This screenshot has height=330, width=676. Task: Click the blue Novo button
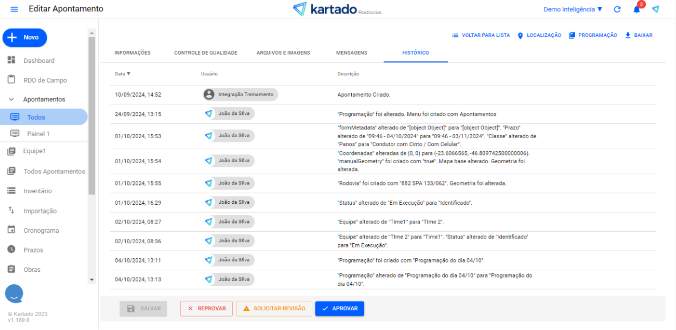tap(25, 37)
